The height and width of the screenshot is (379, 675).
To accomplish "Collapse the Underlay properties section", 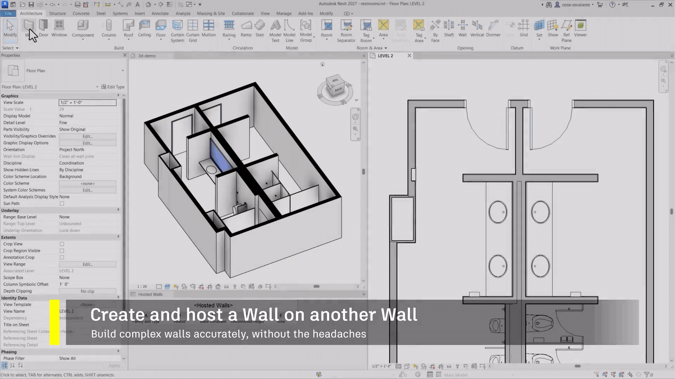I will pyautogui.click(x=118, y=210).
